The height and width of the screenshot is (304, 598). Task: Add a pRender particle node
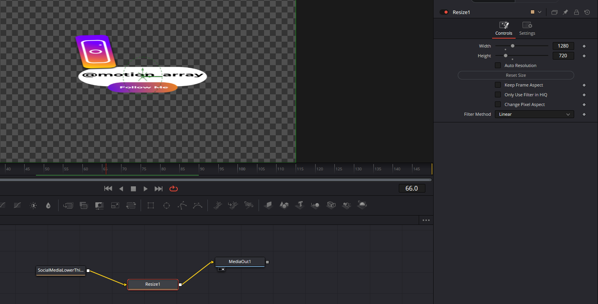coord(249,205)
